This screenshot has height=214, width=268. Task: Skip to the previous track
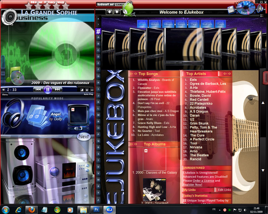38,89
